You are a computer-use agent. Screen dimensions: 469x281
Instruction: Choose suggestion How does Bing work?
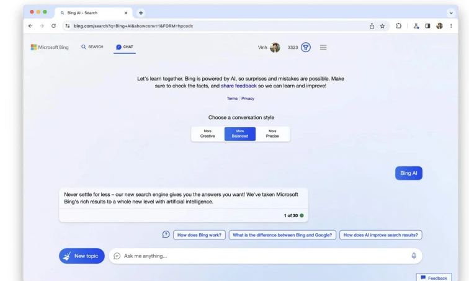(199, 235)
